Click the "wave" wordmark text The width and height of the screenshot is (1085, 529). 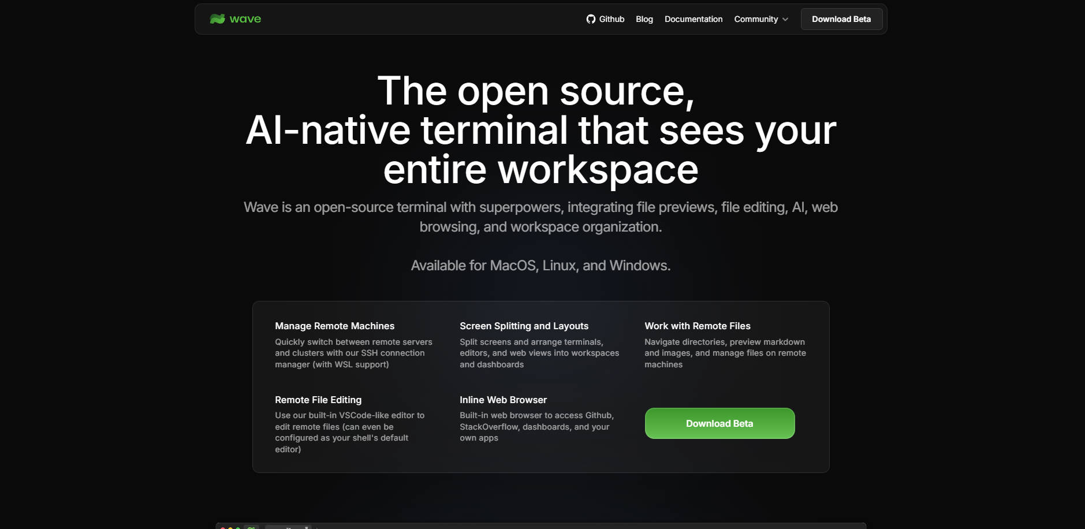pyautogui.click(x=245, y=19)
